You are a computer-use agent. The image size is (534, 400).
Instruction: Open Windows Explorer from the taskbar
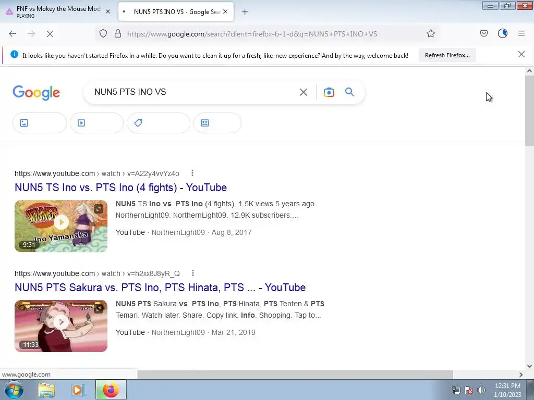pyautogui.click(x=46, y=390)
